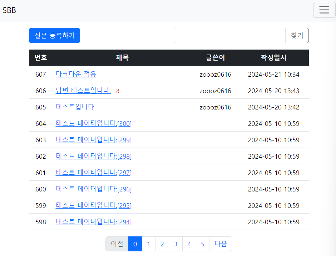Screen dimensions: 336x256
Task: Focus the search input field
Action: pos(230,35)
